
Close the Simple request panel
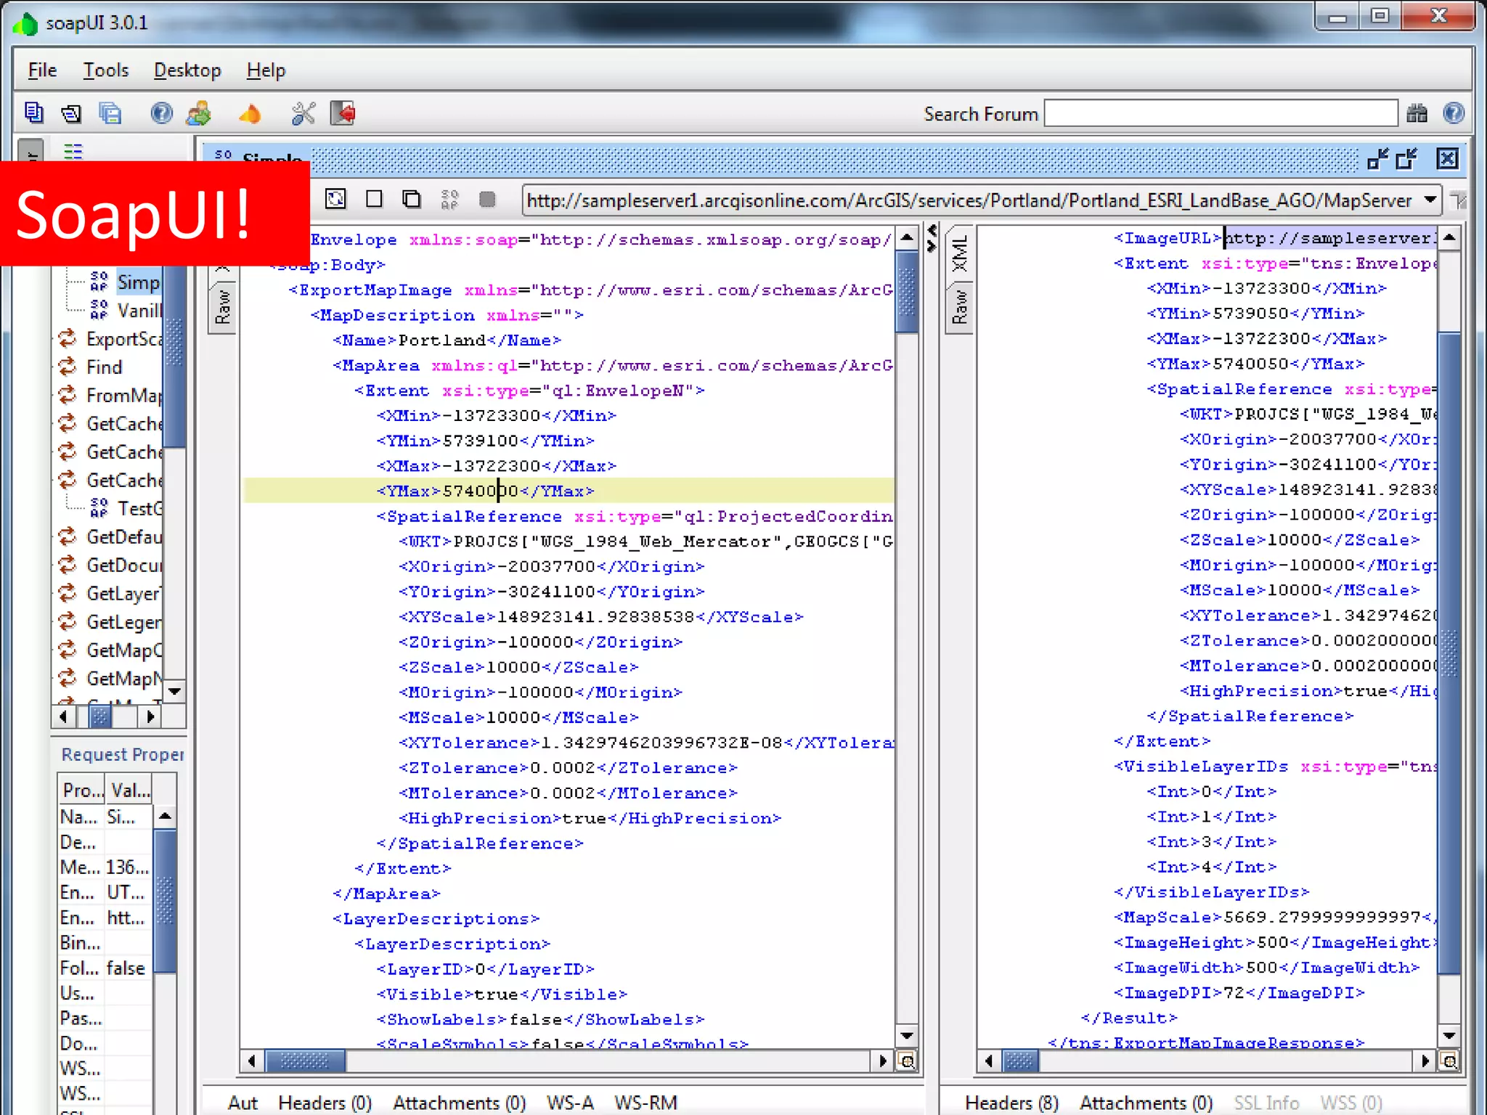[1447, 158]
